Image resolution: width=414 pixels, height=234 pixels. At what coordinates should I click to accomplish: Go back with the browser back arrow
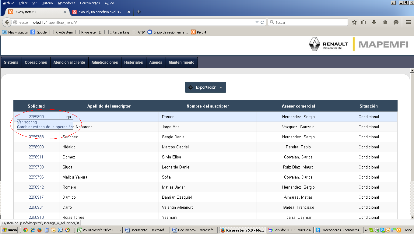[x=7, y=22]
